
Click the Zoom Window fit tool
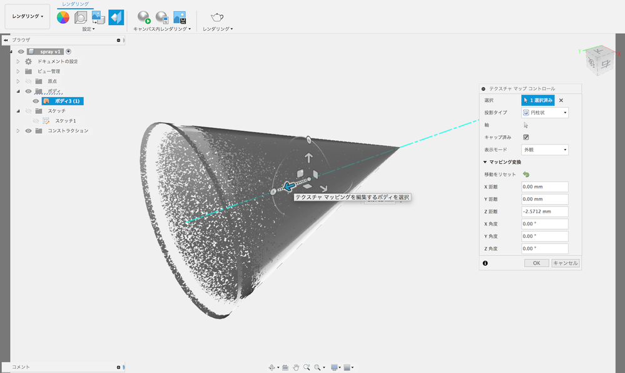(x=317, y=367)
